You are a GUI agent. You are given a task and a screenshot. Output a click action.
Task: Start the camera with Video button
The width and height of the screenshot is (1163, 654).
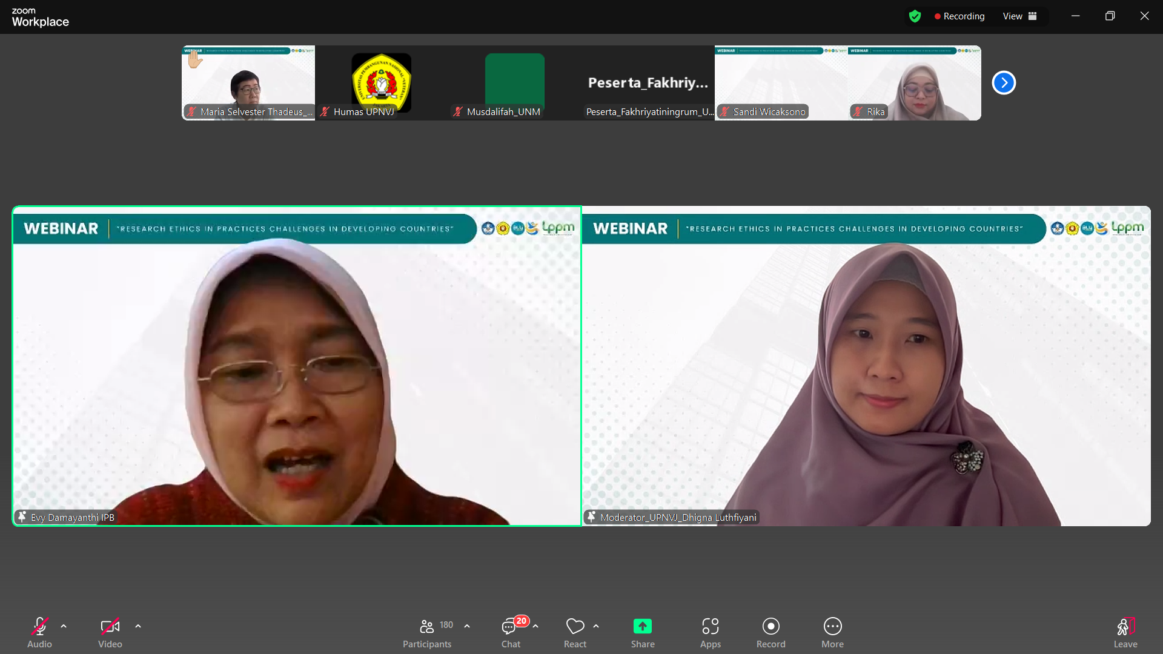pos(110,626)
